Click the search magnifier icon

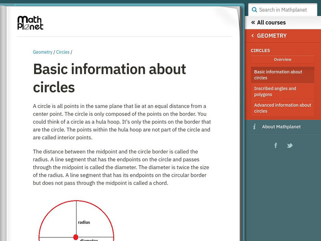[x=254, y=10]
